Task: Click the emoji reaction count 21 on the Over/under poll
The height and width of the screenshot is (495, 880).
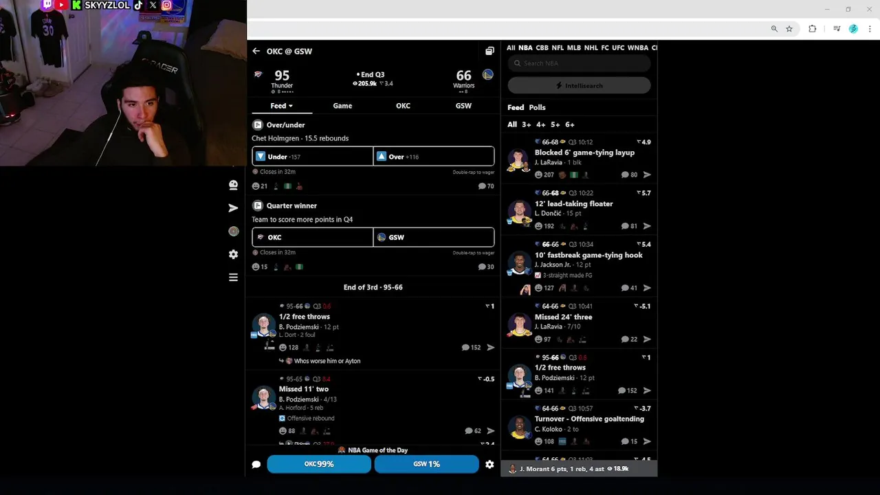Action: click(x=260, y=186)
